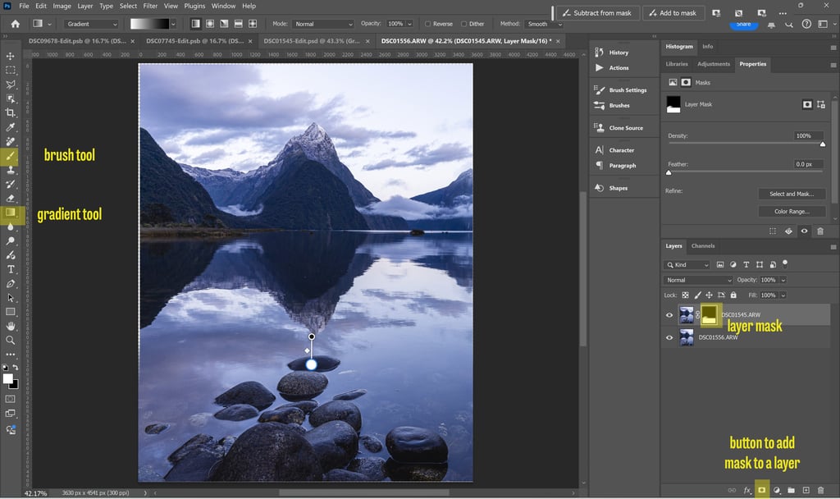
Task: Switch to the Adjustments tab
Action: tap(713, 64)
